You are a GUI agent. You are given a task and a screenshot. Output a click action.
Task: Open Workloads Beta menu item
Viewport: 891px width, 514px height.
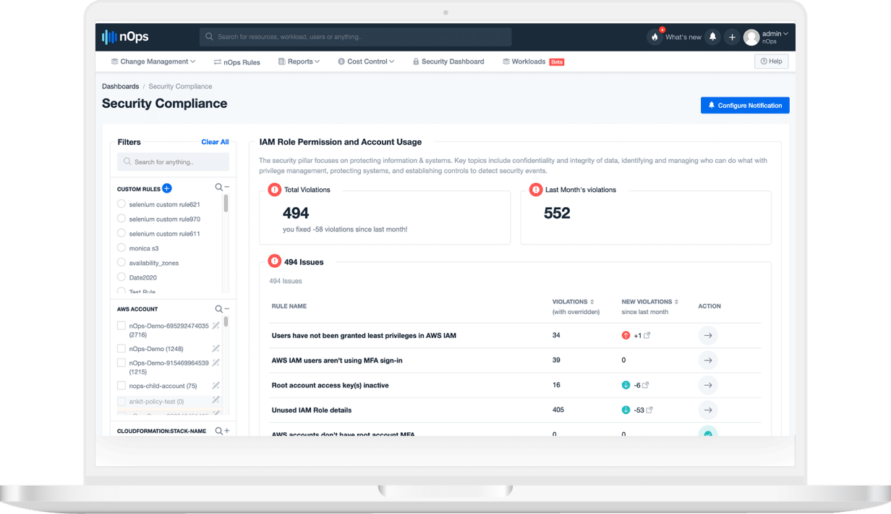pos(533,62)
